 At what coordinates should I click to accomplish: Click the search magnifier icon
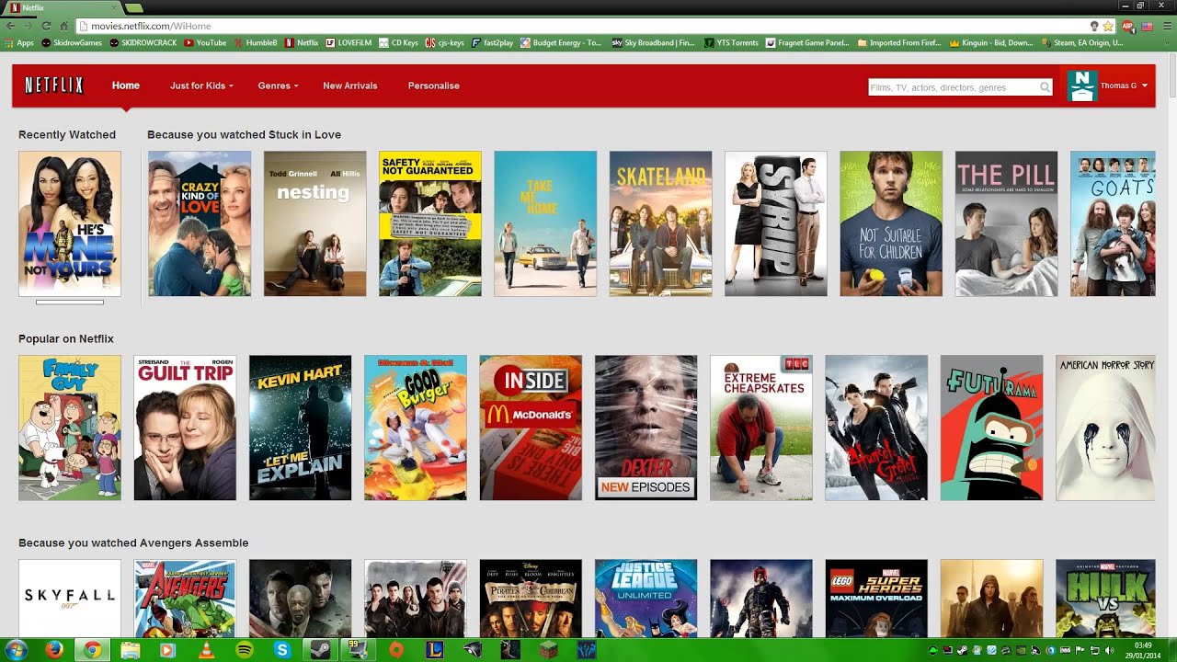(1046, 87)
